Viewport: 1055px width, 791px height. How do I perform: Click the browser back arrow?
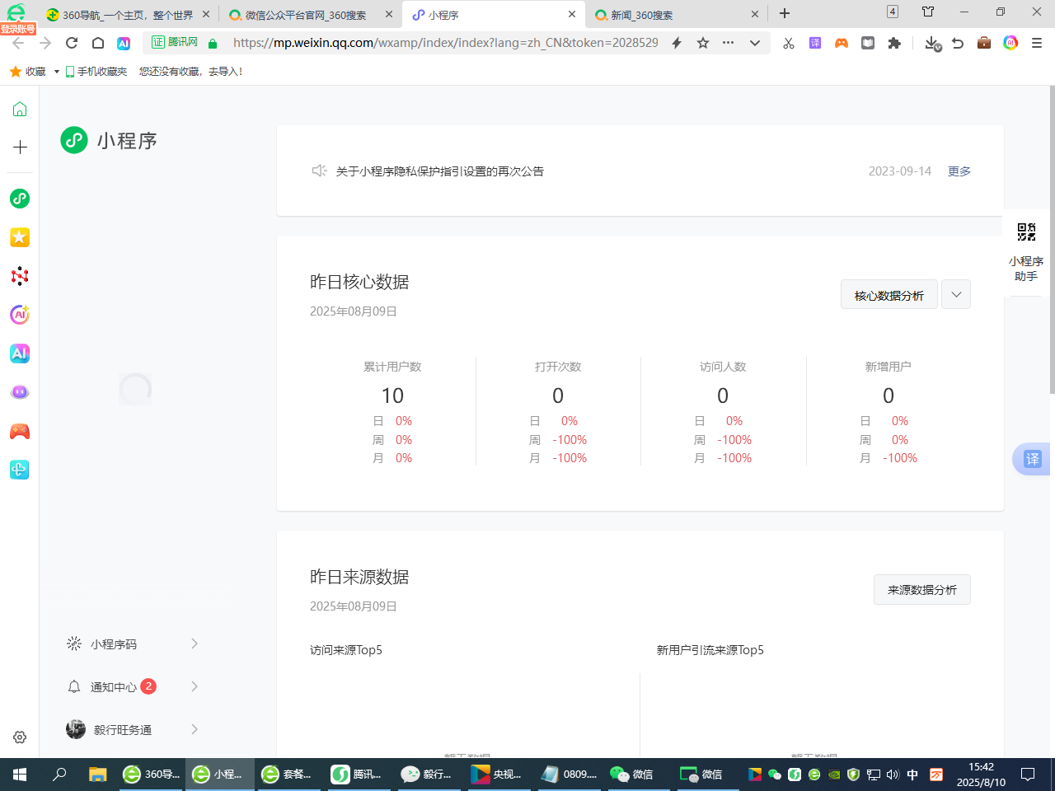click(18, 43)
